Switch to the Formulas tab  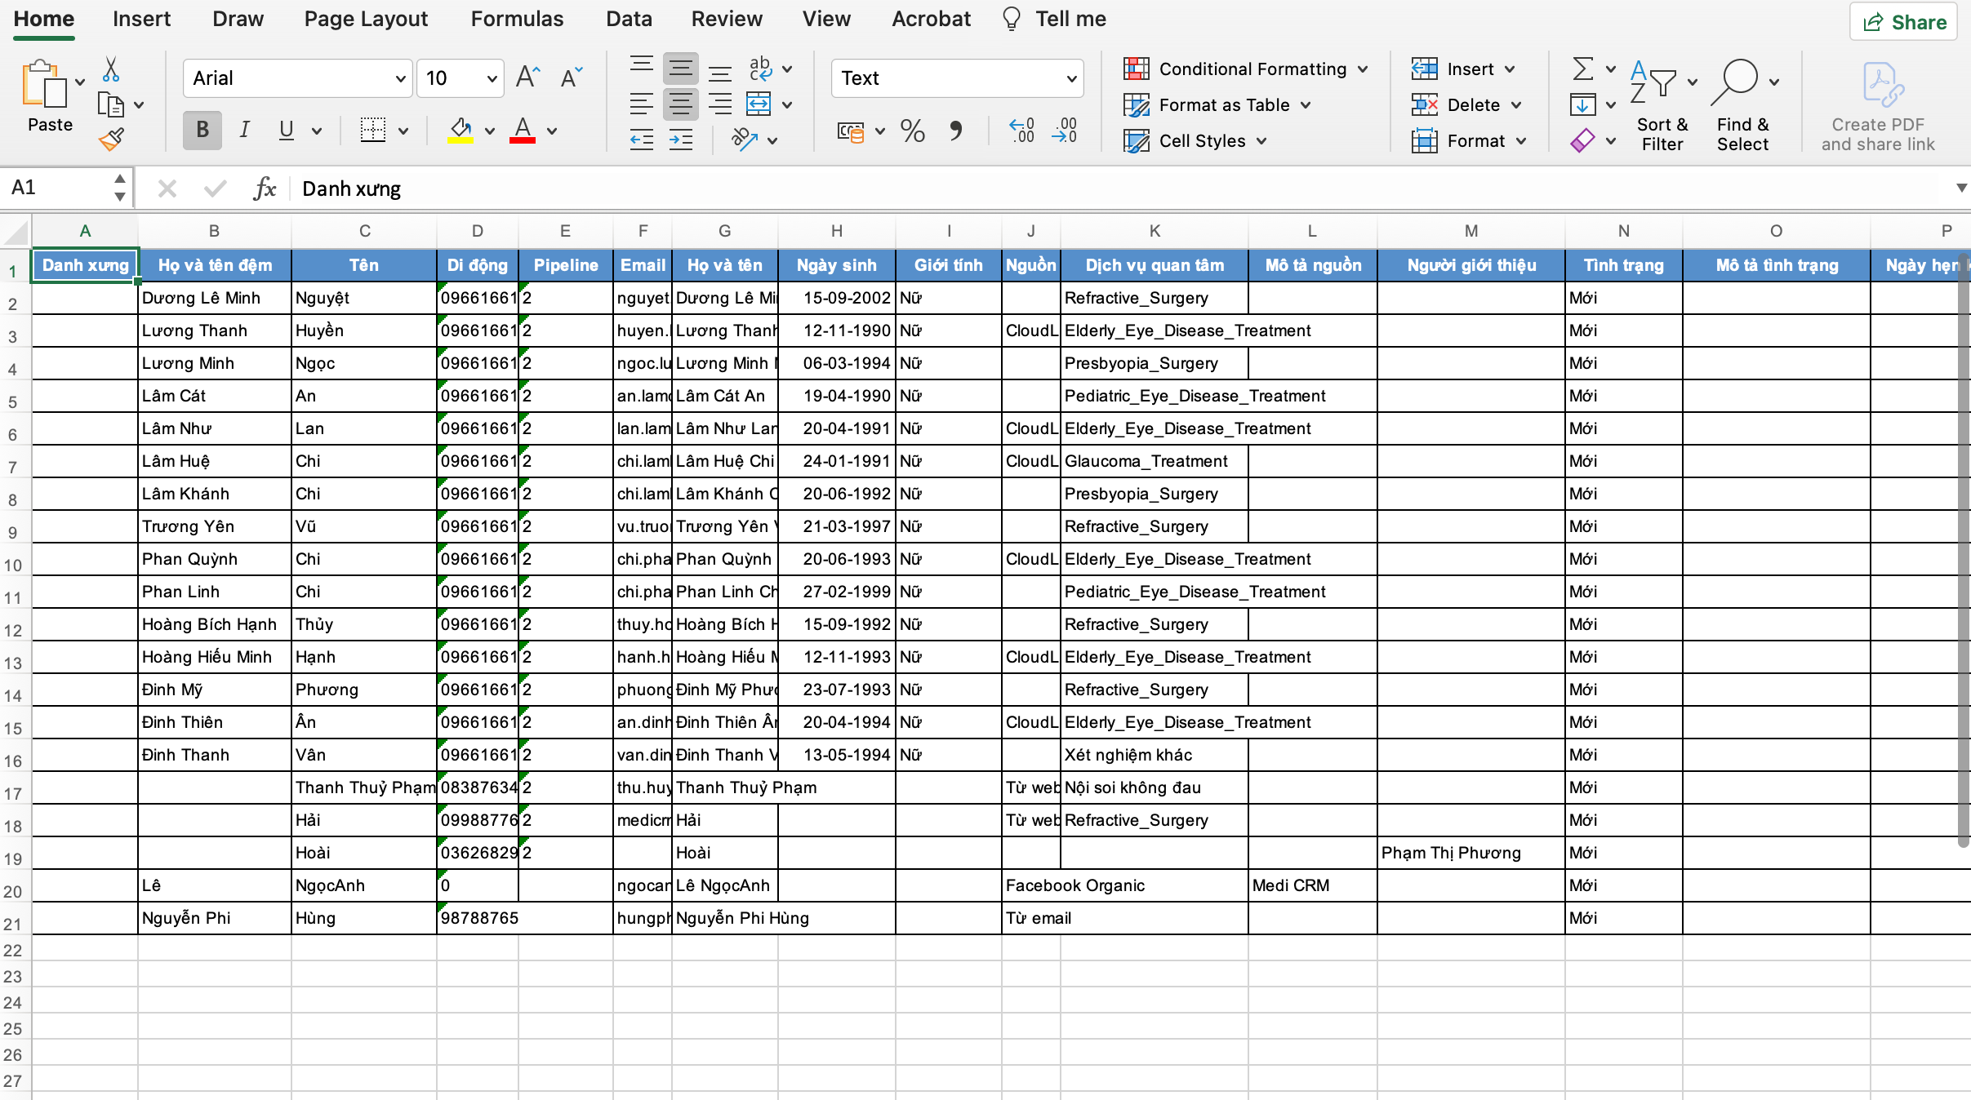click(517, 19)
